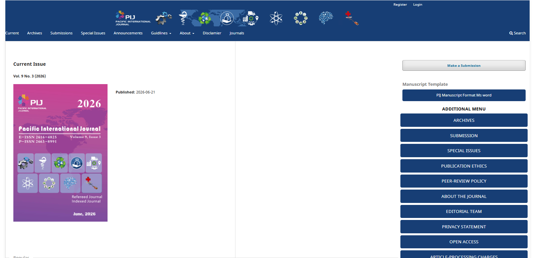Click the white atom science icon

coord(276,18)
